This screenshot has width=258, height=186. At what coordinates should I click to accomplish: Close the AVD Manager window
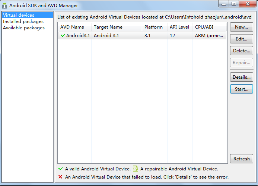248,4
